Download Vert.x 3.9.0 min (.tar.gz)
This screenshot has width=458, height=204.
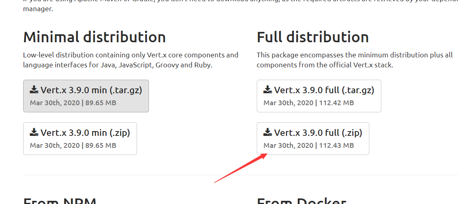tap(86, 96)
